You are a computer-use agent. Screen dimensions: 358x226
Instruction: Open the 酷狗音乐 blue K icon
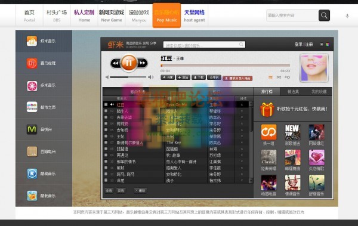[32, 174]
